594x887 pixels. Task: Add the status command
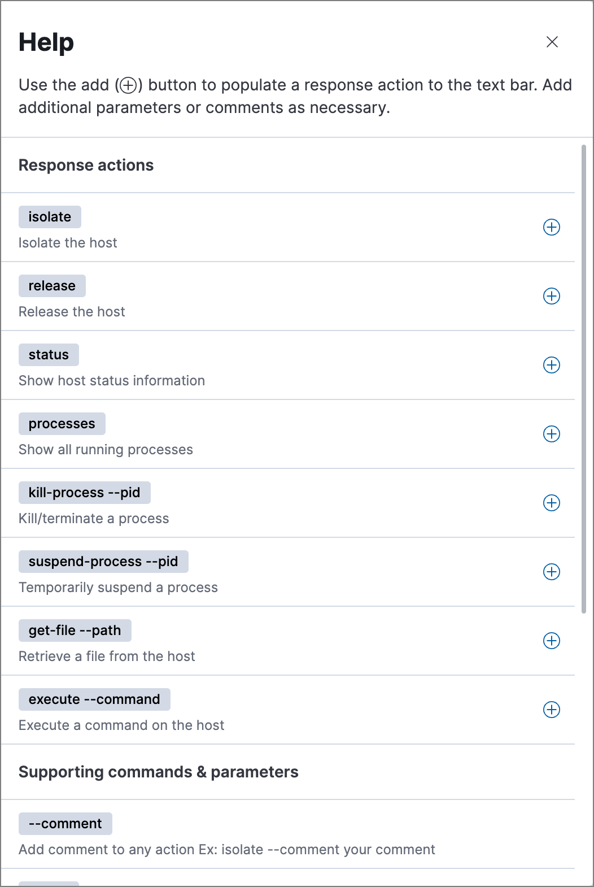click(552, 365)
